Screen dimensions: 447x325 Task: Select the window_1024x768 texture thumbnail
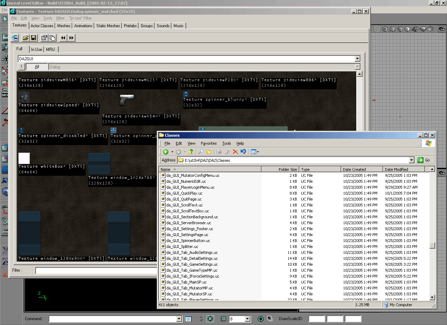(x=100, y=164)
